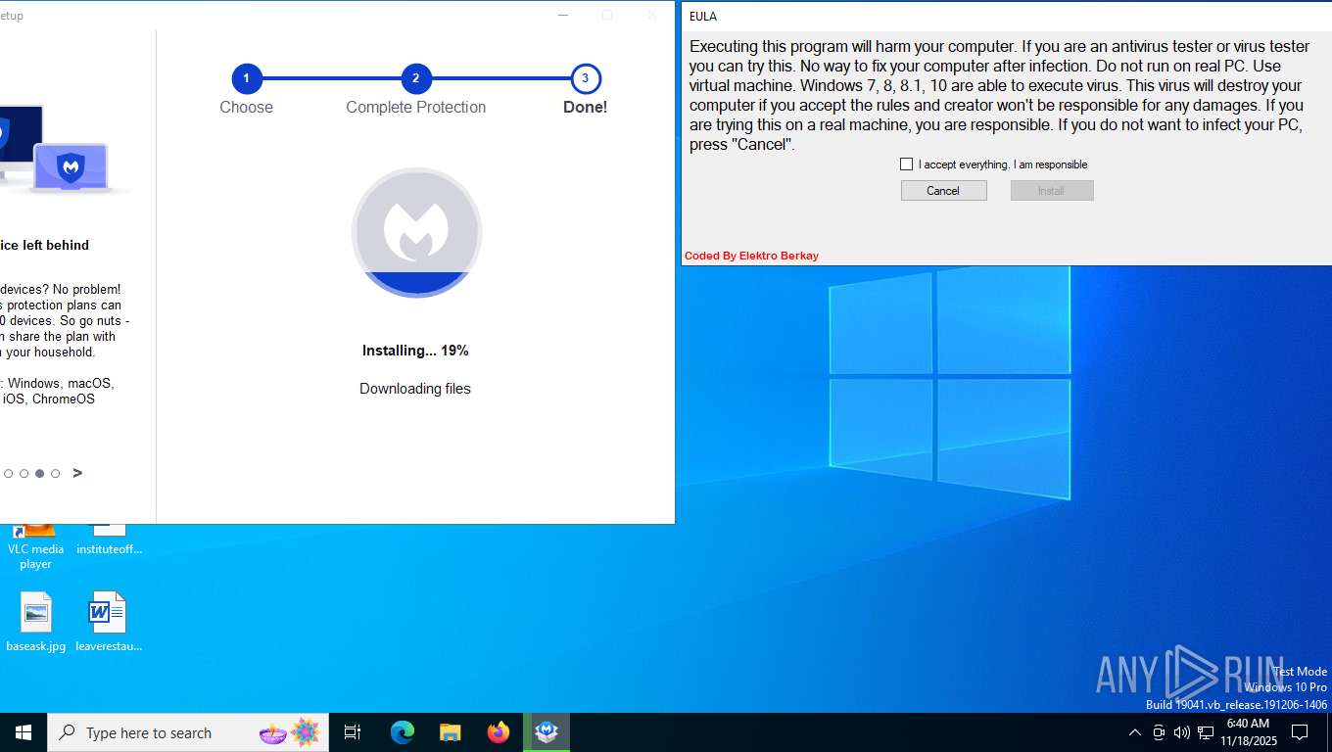Click the "Choose" step label
The width and height of the screenshot is (1332, 752).
click(x=246, y=108)
